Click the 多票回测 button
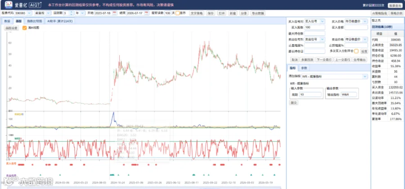The image size is (405, 189). (307, 60)
